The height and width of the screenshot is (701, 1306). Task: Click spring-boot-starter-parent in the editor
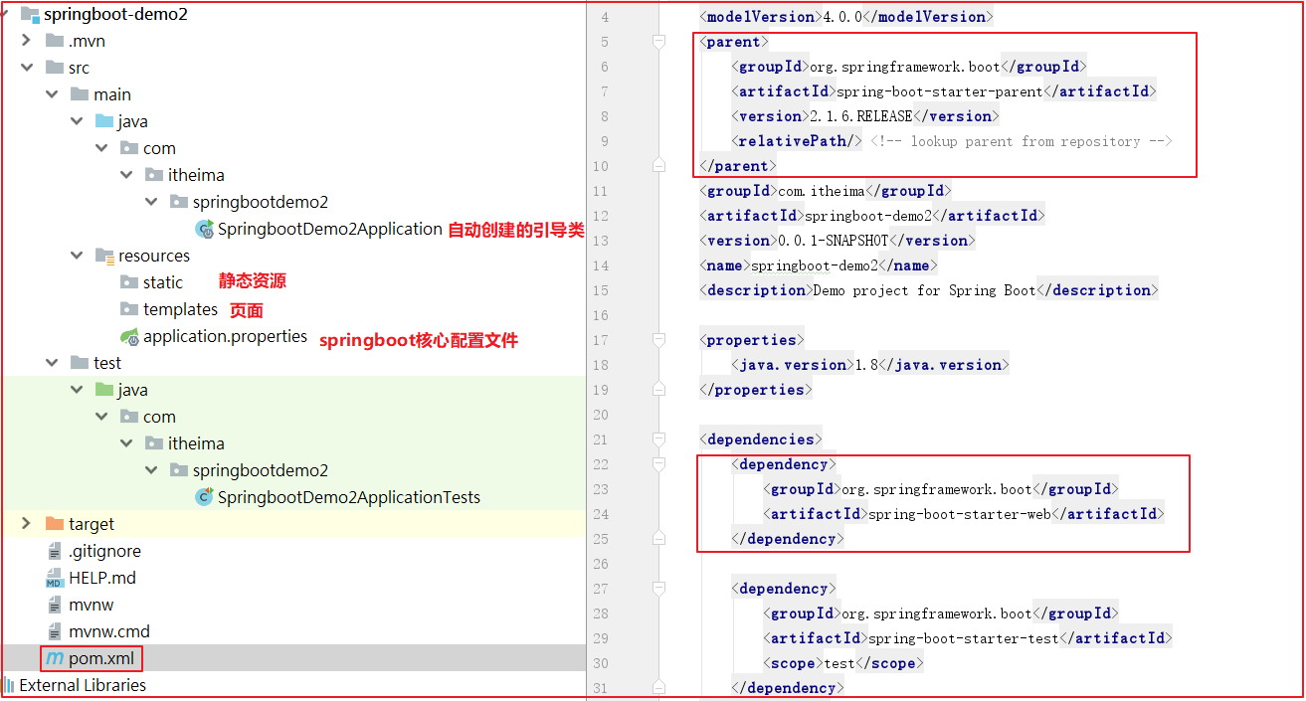click(939, 91)
